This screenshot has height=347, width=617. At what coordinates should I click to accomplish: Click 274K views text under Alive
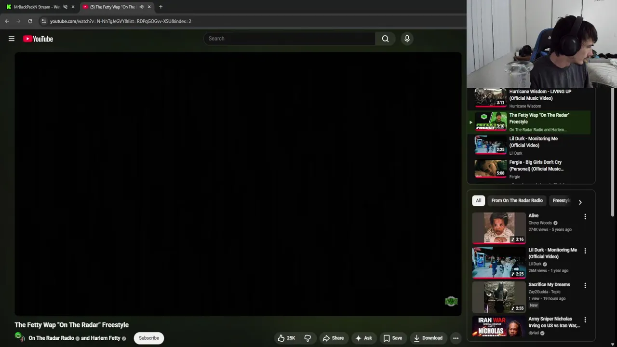[538, 230]
